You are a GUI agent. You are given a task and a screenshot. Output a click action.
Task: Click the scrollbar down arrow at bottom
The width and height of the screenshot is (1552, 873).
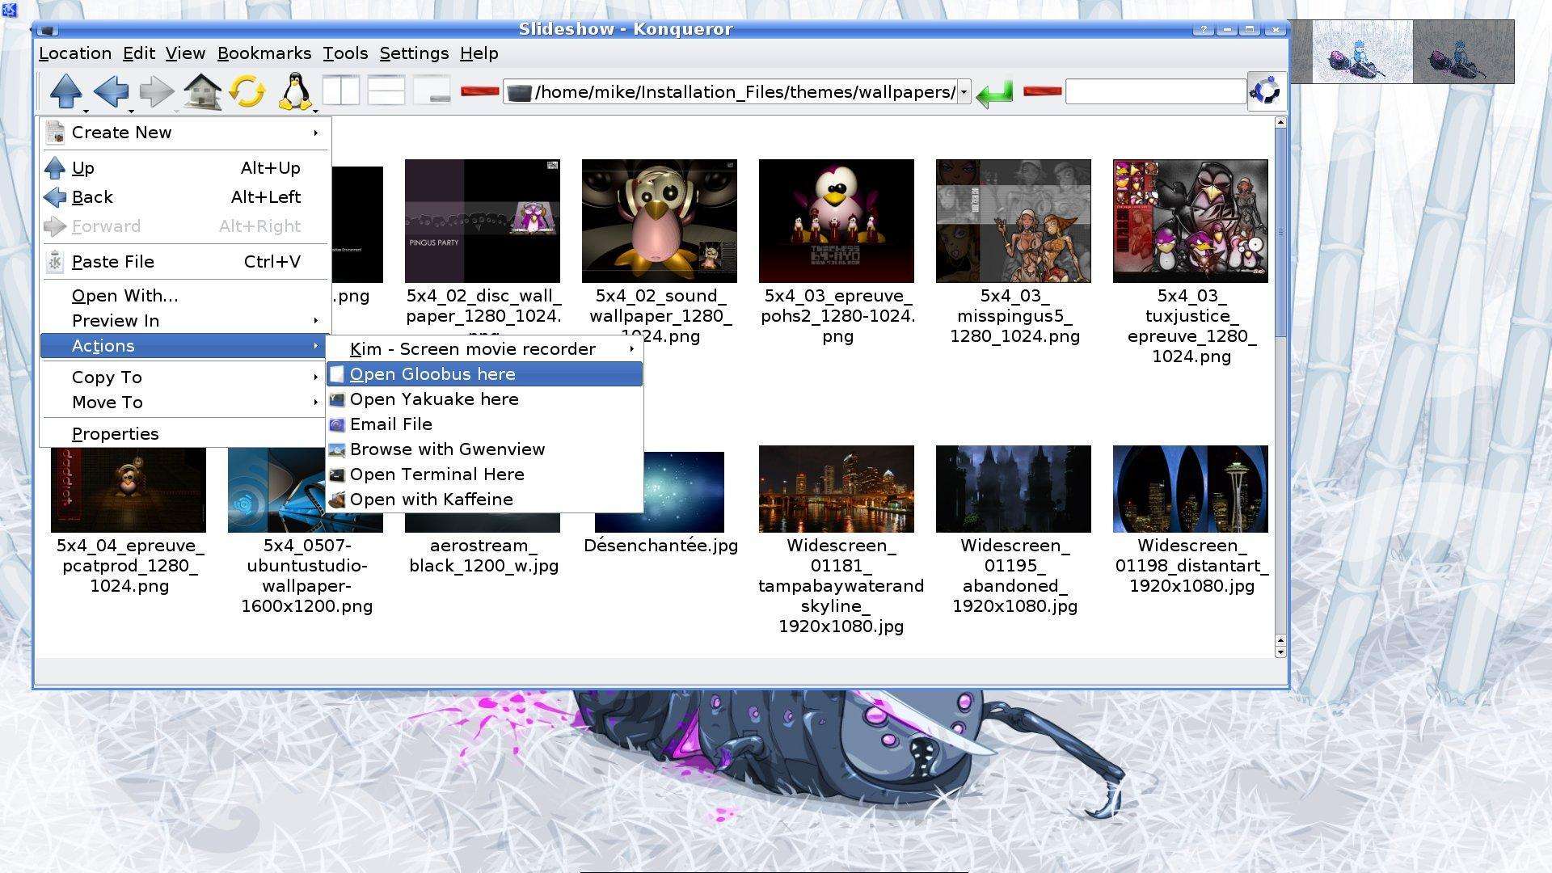[x=1280, y=652]
